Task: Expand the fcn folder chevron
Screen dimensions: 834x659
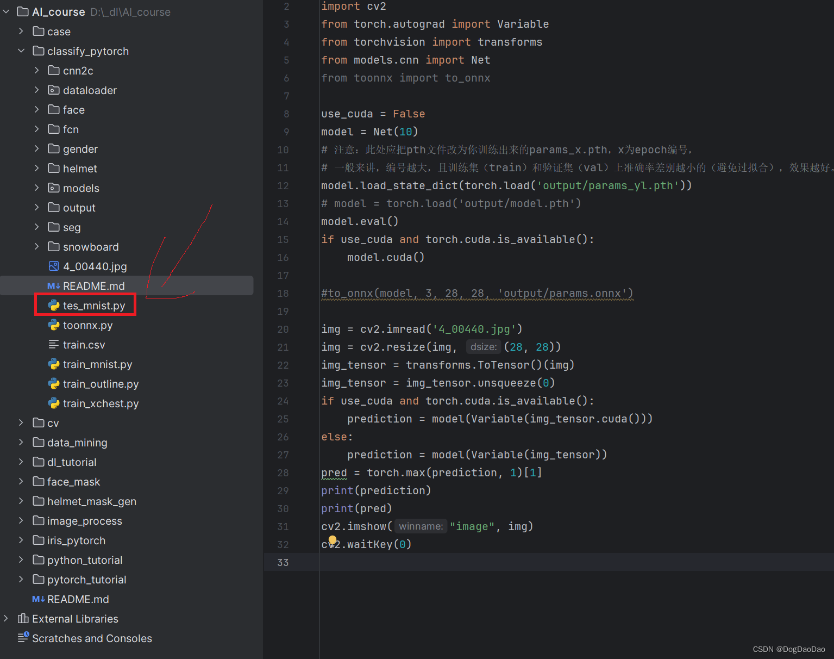Action: [x=36, y=129]
